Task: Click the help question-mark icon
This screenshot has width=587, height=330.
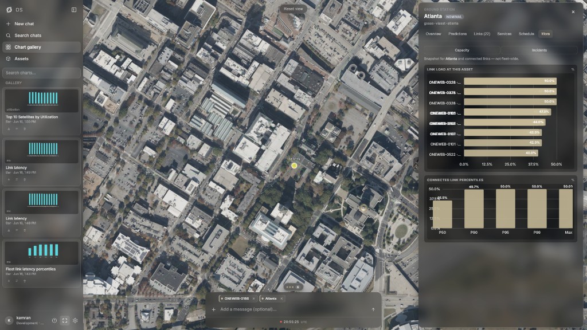Action: click(54, 321)
